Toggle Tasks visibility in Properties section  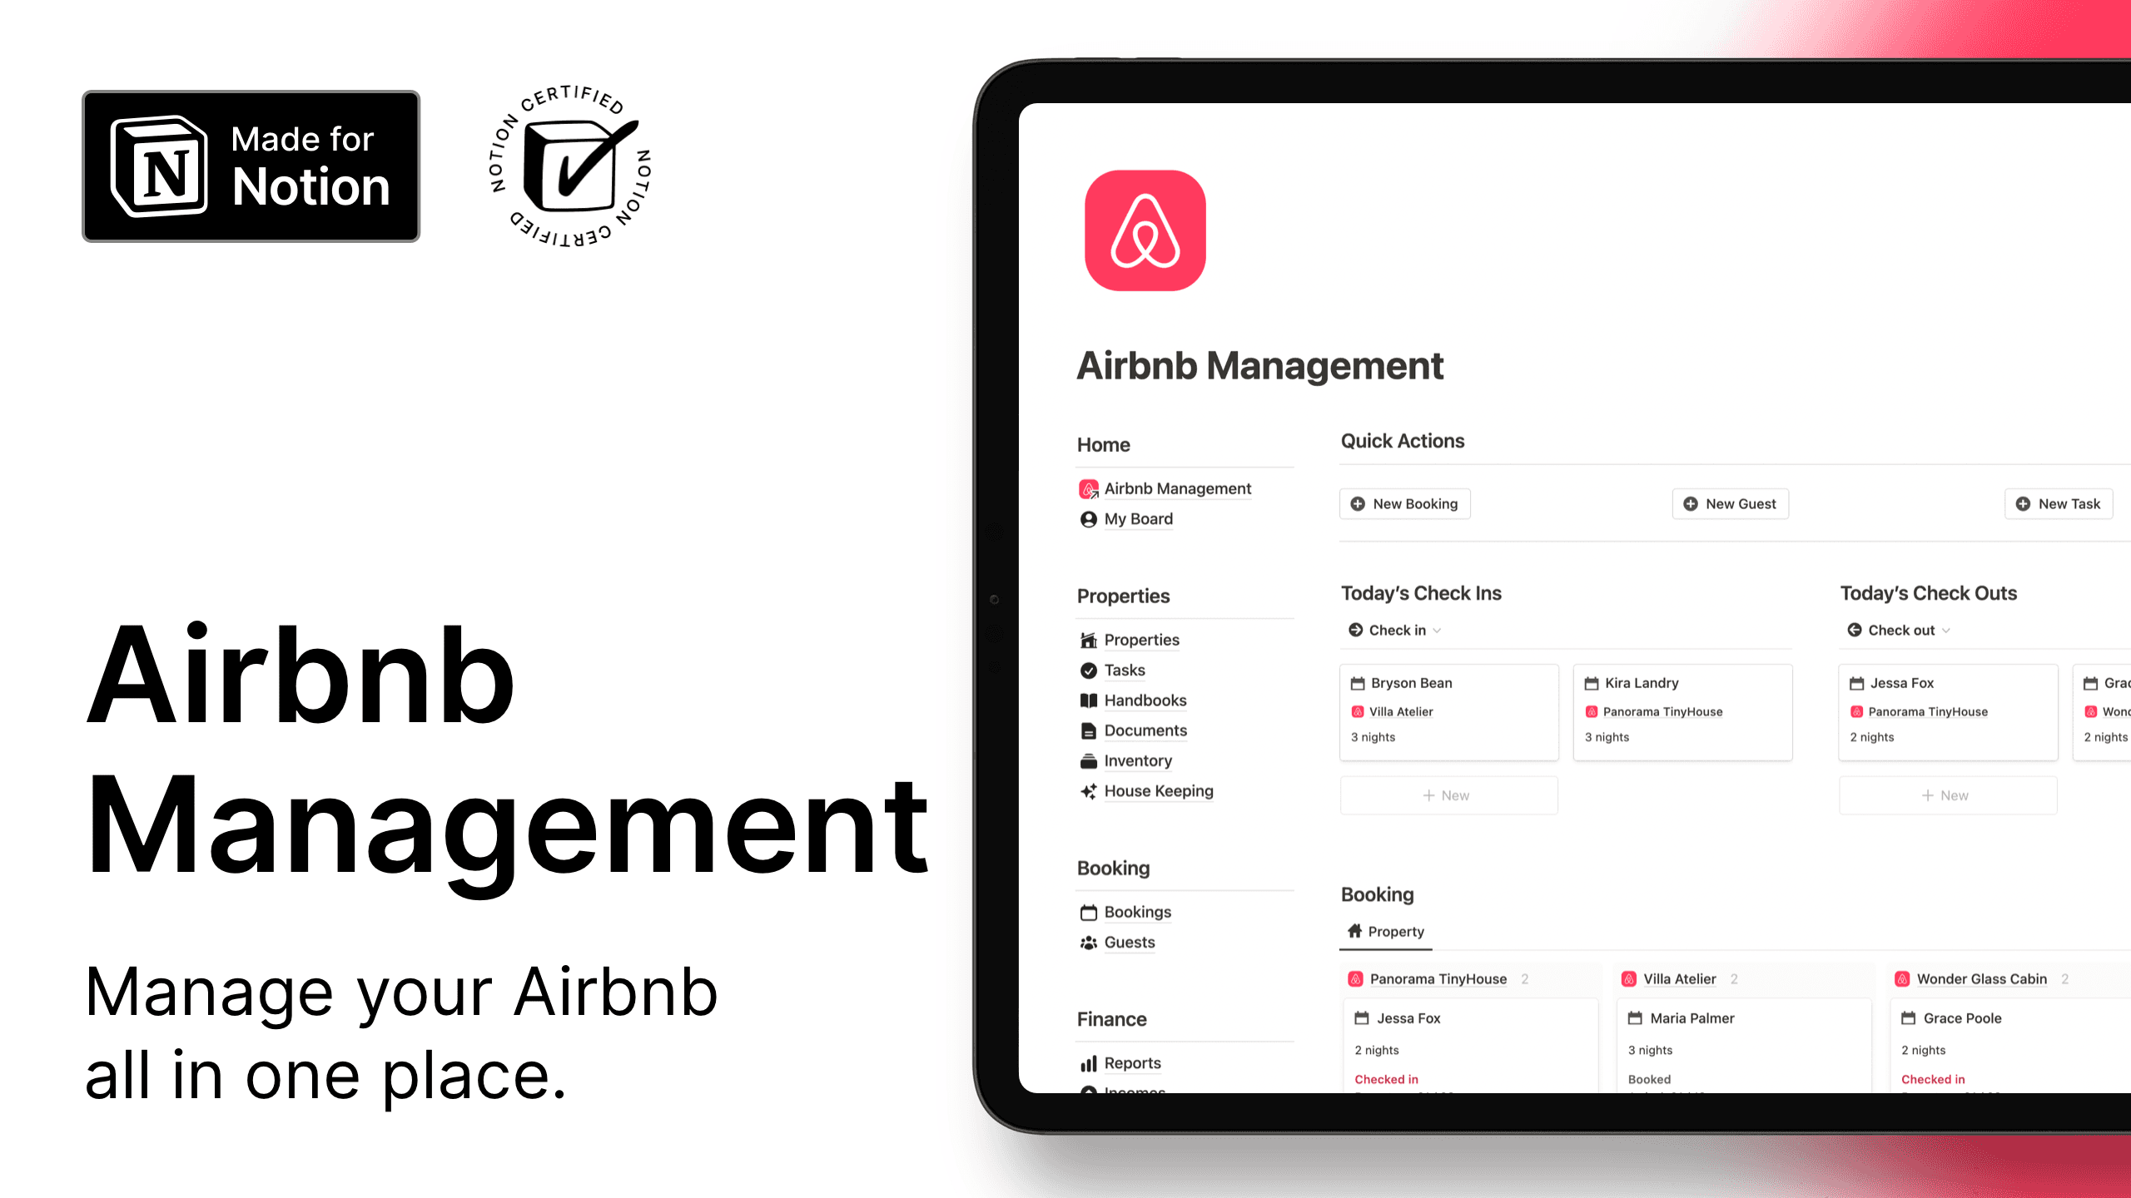click(x=1124, y=670)
